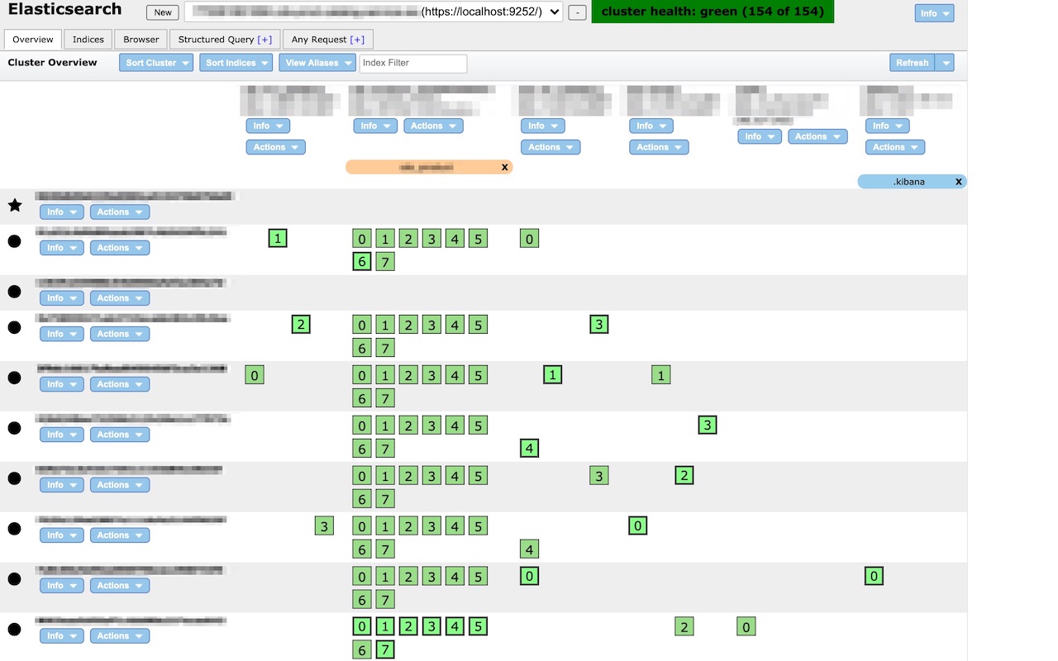The height and width of the screenshot is (661, 1058).
Task: Dismiss the .kibana alias tag via its X
Action: (958, 181)
